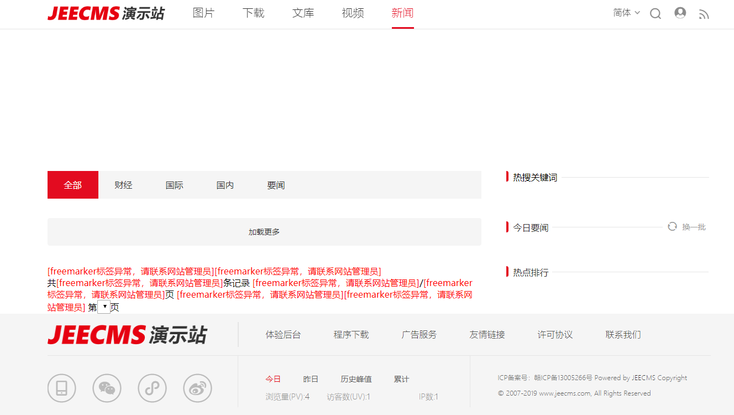Go to the 新闻 navigation item
This screenshot has height=415, width=734.
pyautogui.click(x=403, y=13)
